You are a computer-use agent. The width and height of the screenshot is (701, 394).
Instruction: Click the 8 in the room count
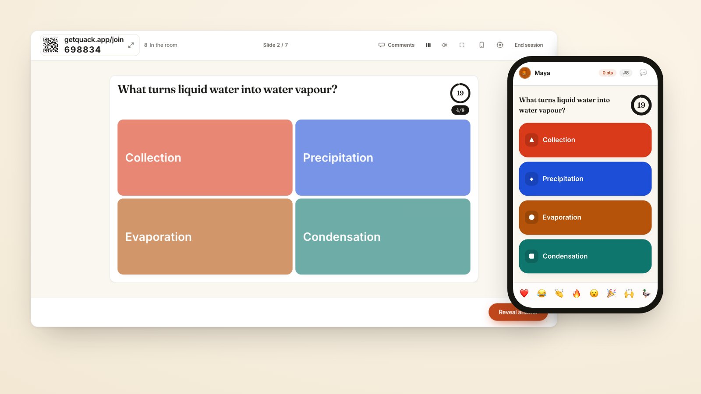161,45
